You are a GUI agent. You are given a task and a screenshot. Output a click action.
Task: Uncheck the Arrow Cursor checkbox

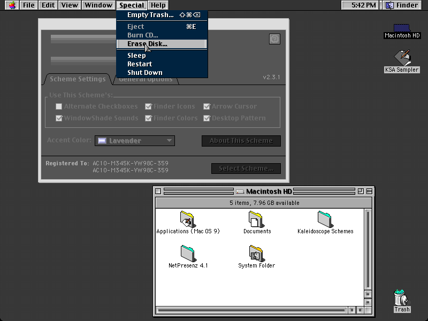point(207,106)
